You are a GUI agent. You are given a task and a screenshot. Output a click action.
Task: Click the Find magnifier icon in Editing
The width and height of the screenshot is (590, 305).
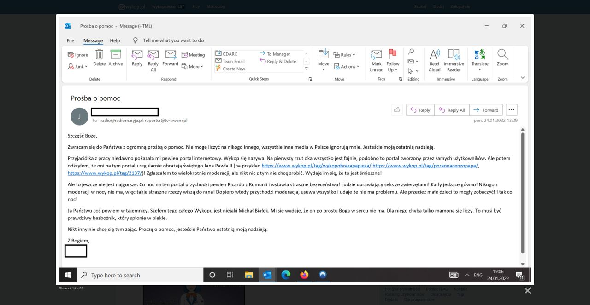point(411,52)
